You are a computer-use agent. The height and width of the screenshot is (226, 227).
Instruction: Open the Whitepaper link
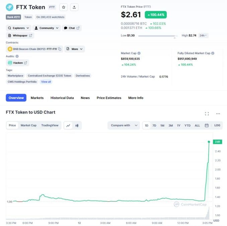[x=20, y=35]
